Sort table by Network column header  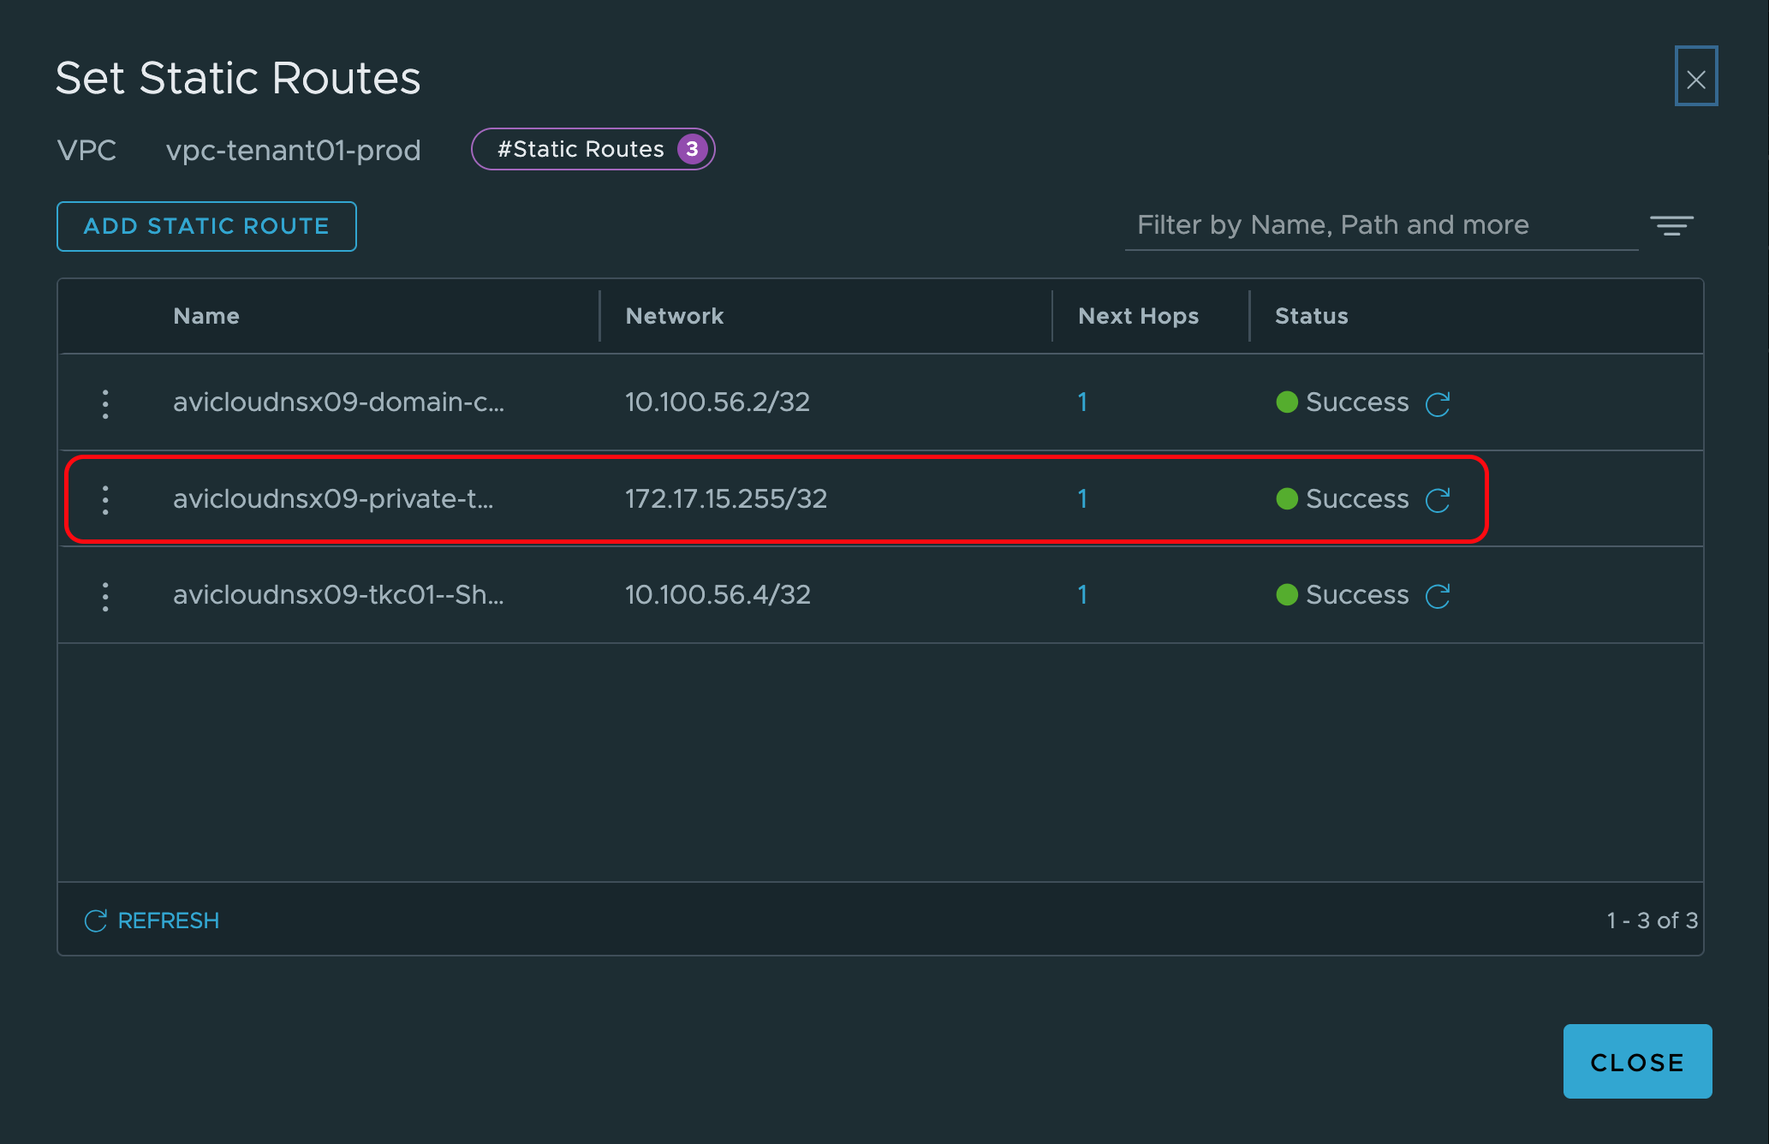pos(675,316)
